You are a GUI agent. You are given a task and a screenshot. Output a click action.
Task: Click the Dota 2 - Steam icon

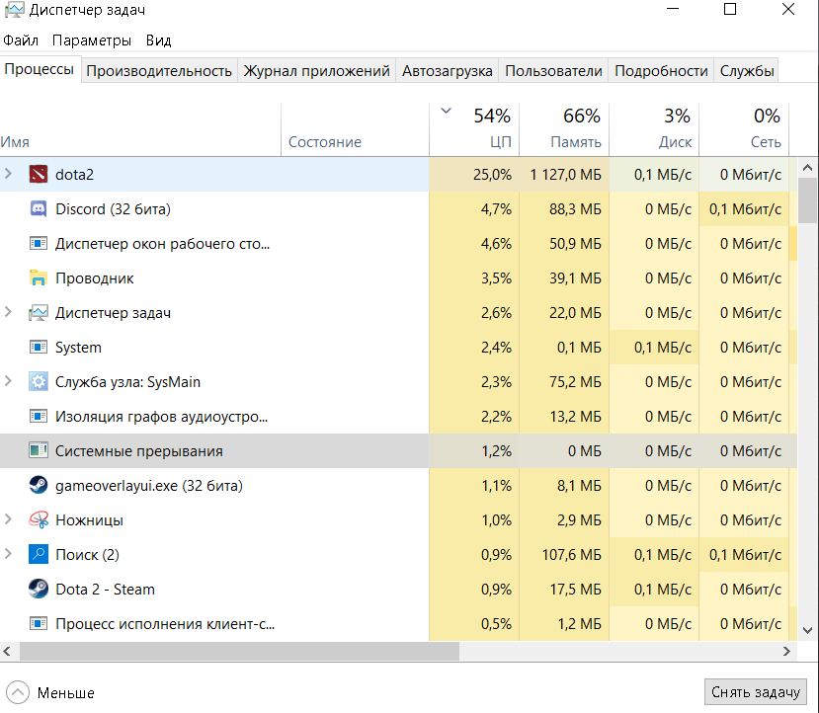point(39,590)
